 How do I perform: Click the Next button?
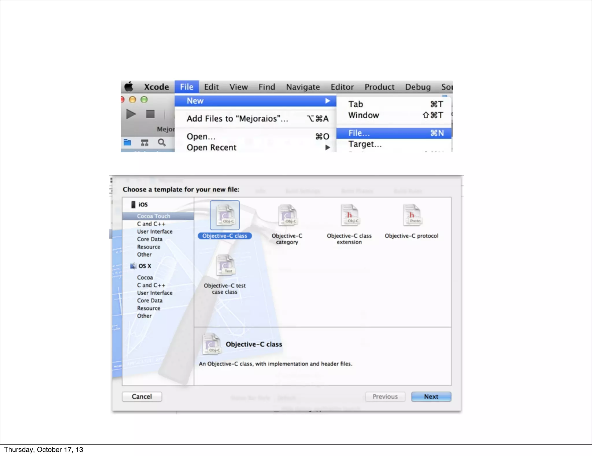point(431,396)
